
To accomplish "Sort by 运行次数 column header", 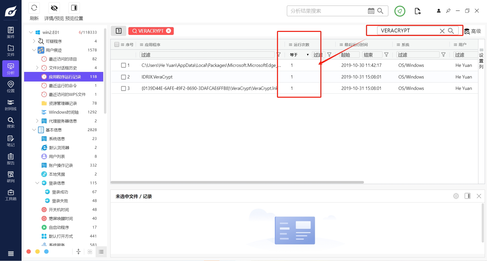I will pyautogui.click(x=301, y=45).
